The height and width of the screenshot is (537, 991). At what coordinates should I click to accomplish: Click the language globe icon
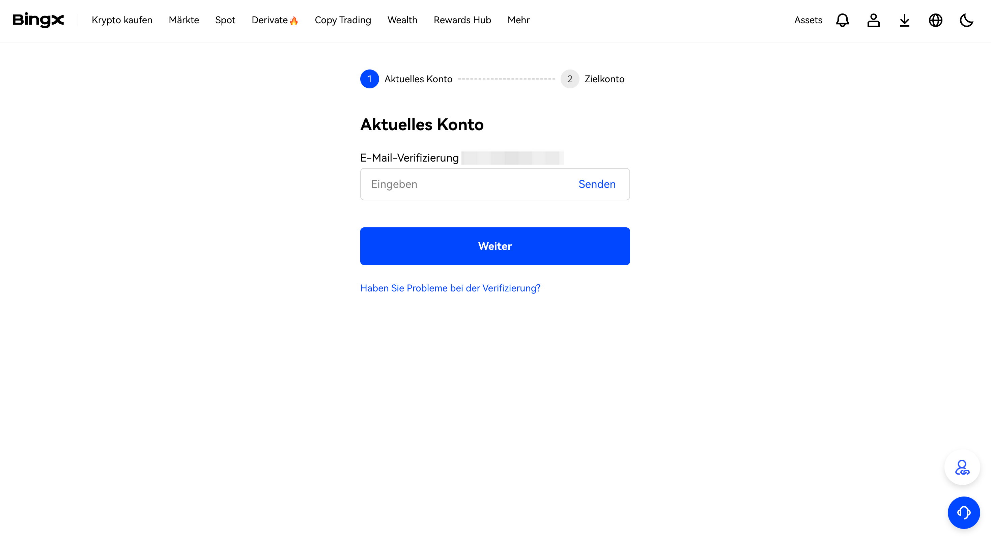point(935,20)
